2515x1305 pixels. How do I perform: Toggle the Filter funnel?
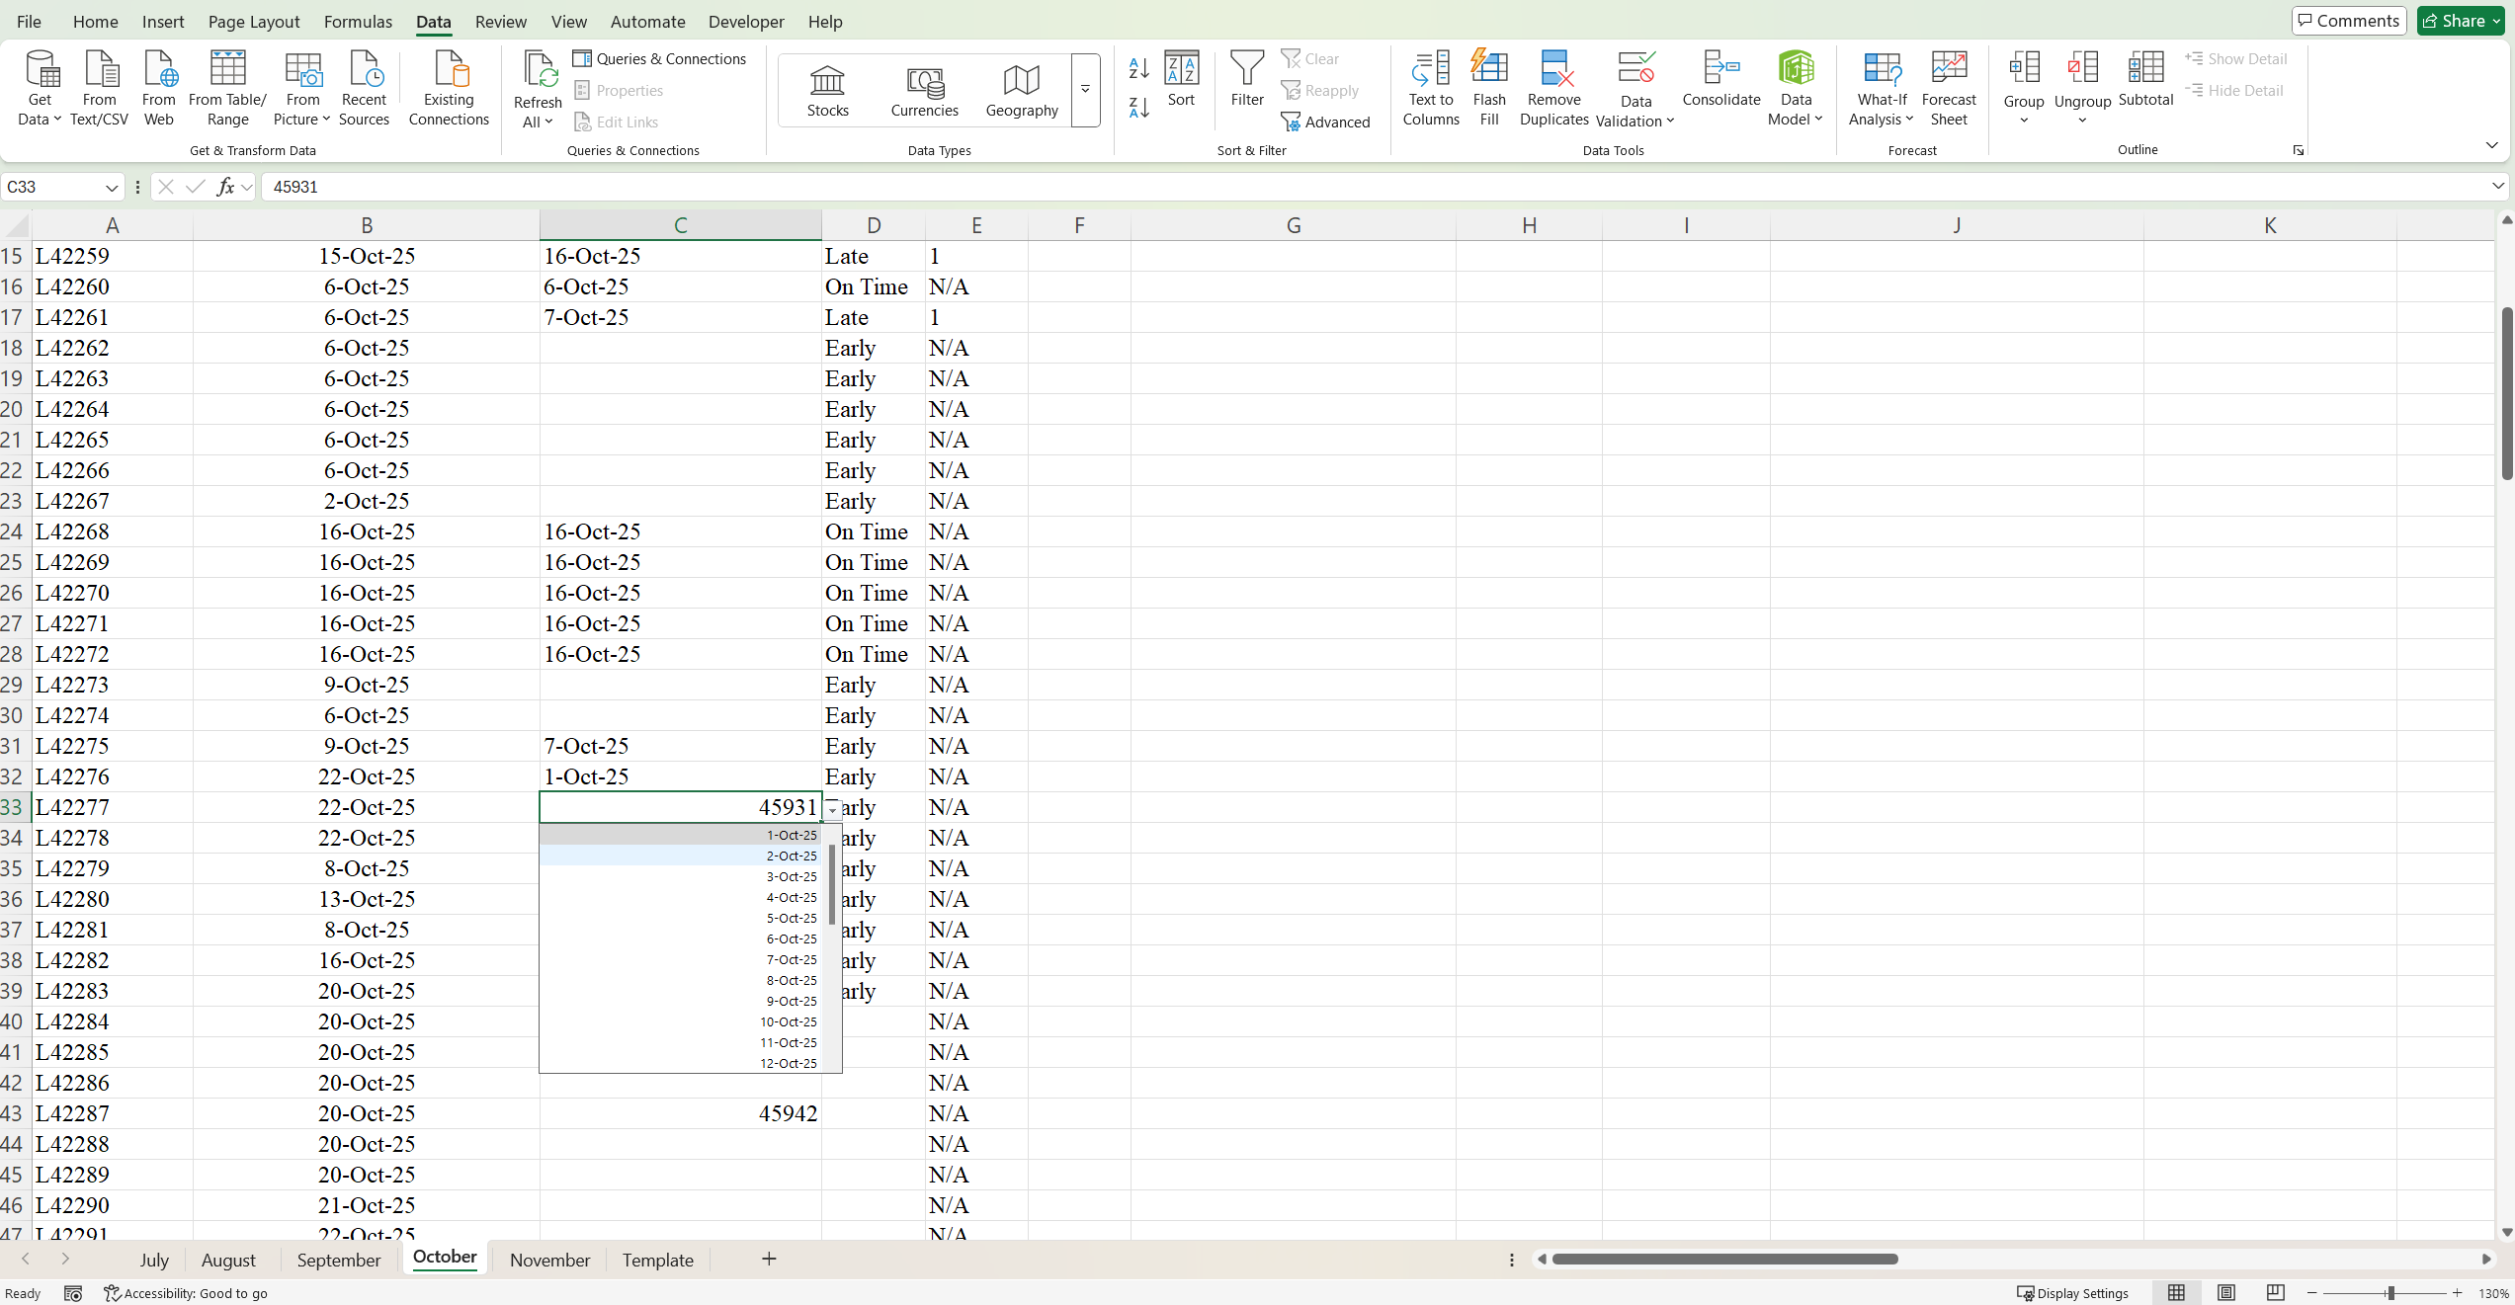click(x=1247, y=79)
